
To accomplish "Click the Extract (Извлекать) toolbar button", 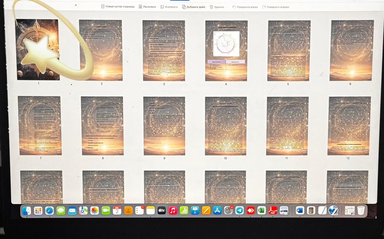I will [x=169, y=7].
